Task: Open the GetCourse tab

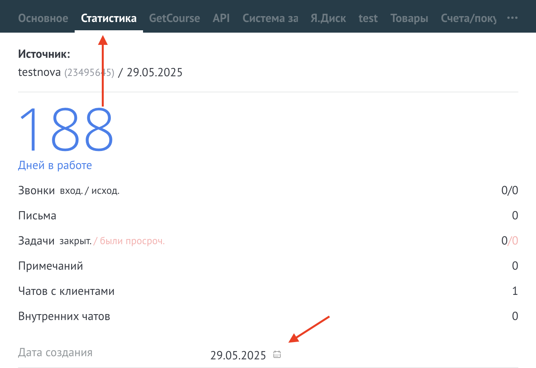Action: [174, 18]
